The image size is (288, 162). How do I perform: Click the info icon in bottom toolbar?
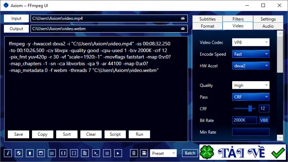[8, 153]
